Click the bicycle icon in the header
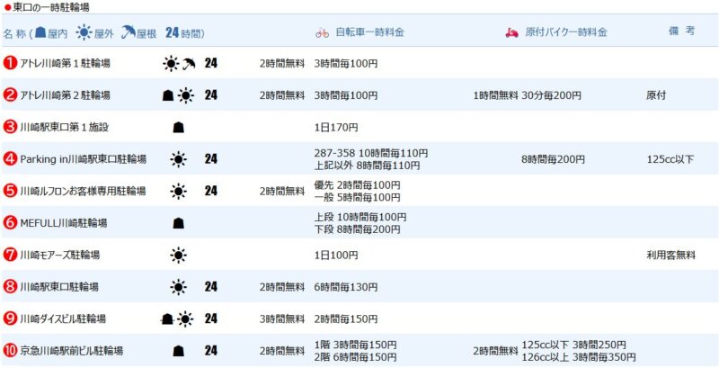Image resolution: width=719 pixels, height=368 pixels. [323, 33]
